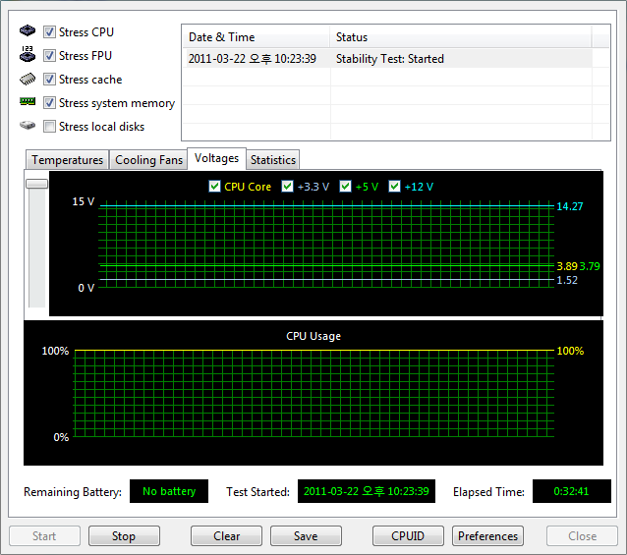Uncheck the Stress FPU checkbox

49,56
